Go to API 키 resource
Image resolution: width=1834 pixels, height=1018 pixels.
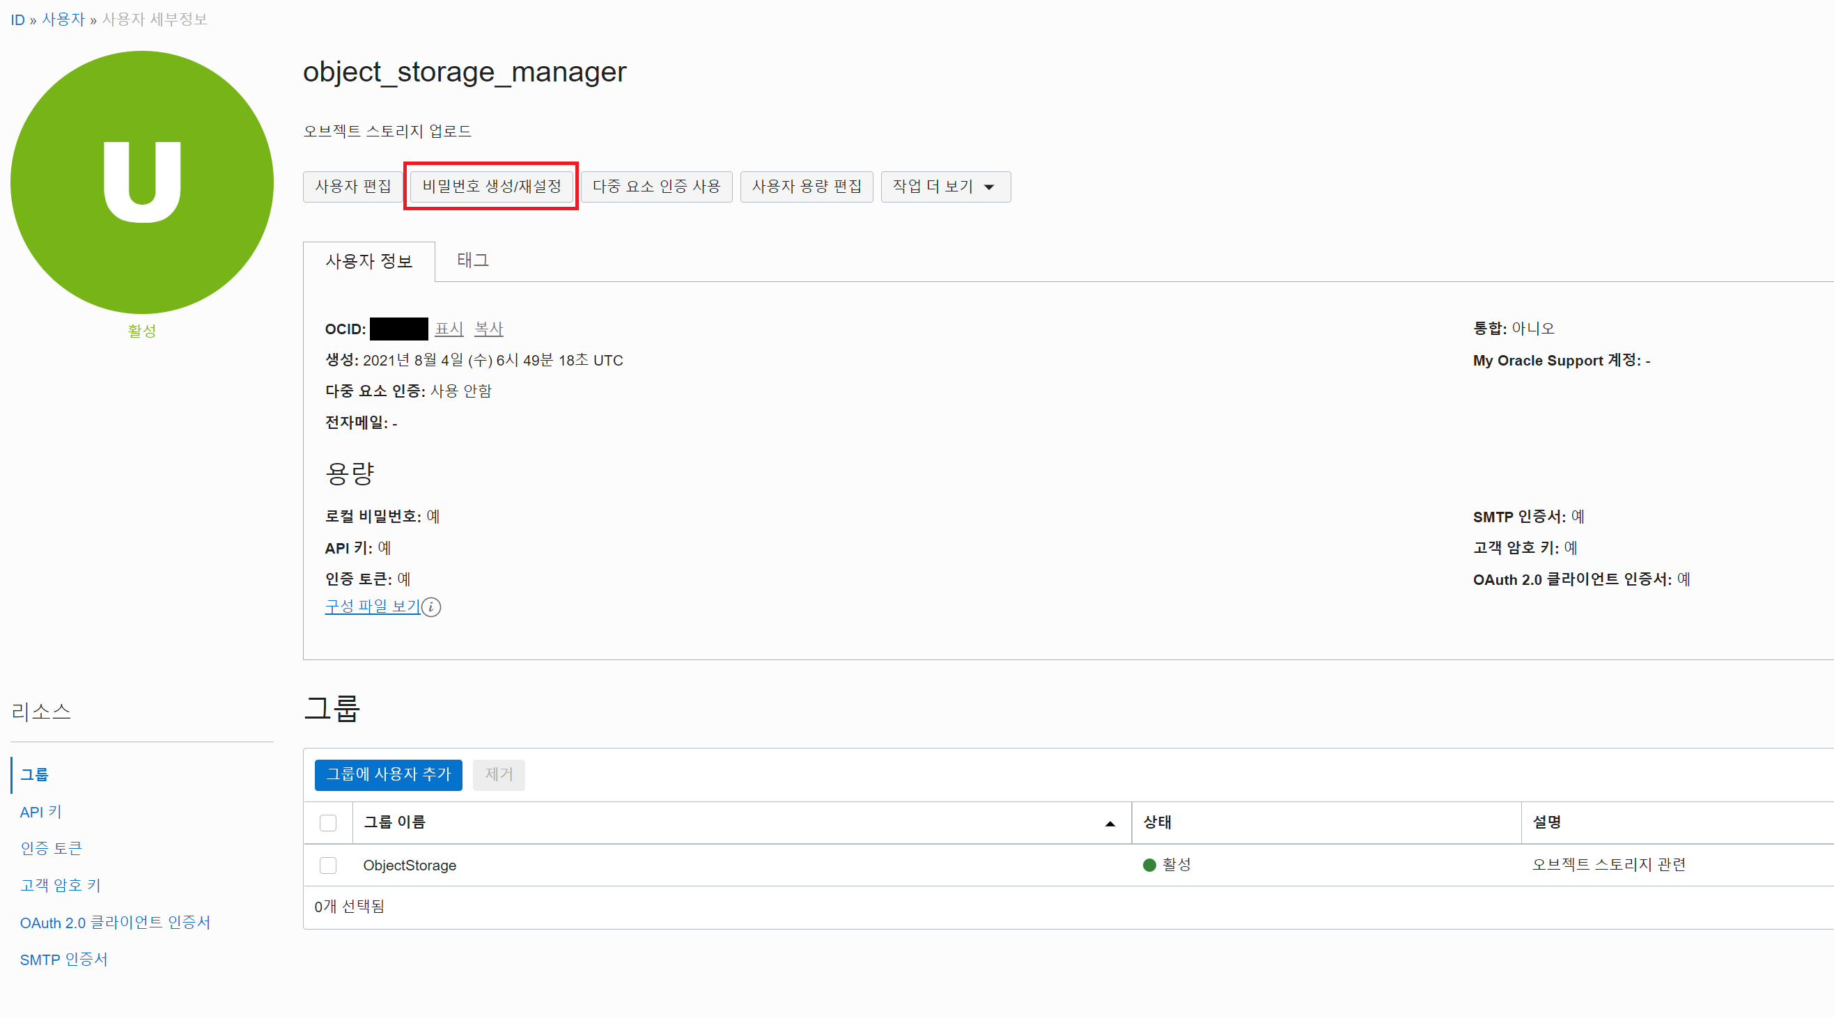click(40, 812)
